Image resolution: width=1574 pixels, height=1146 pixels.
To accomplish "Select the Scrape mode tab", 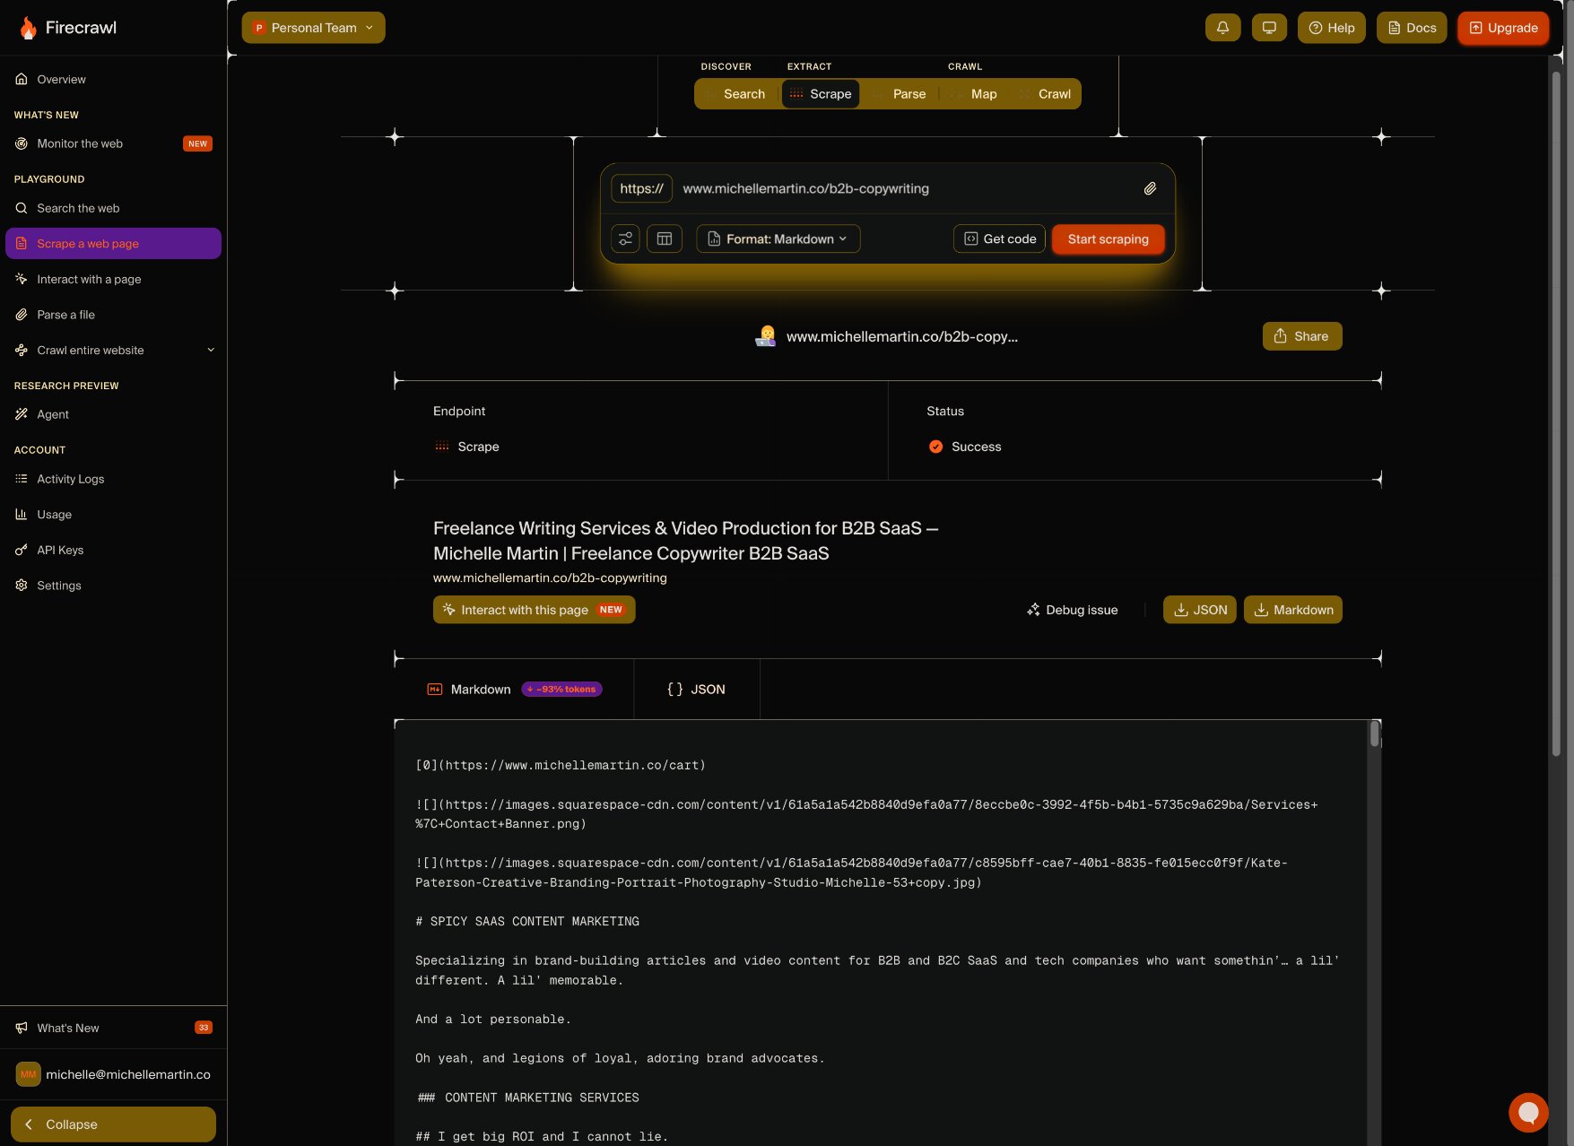I will click(x=821, y=93).
